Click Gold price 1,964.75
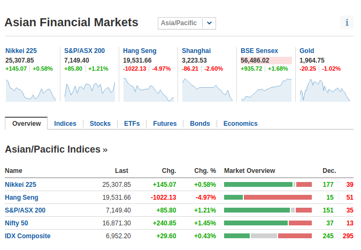361x250 pixels. click(x=312, y=60)
